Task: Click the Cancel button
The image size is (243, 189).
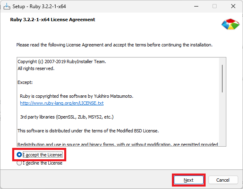Action: 223,180
